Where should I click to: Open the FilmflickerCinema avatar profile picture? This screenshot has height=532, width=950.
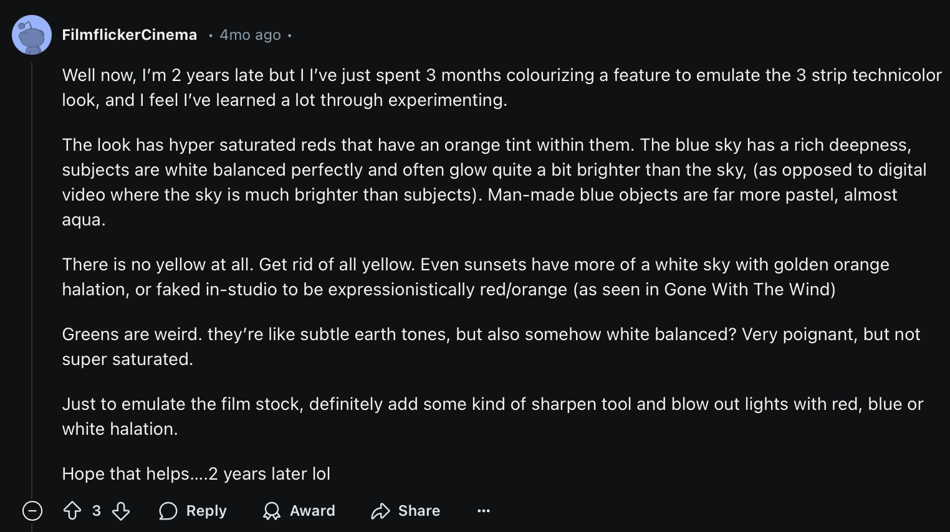point(32,36)
